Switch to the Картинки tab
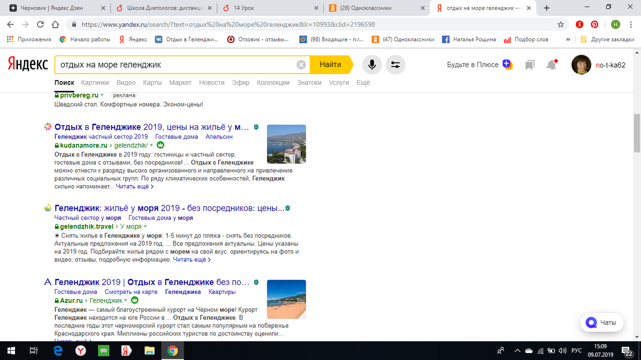 95,83
